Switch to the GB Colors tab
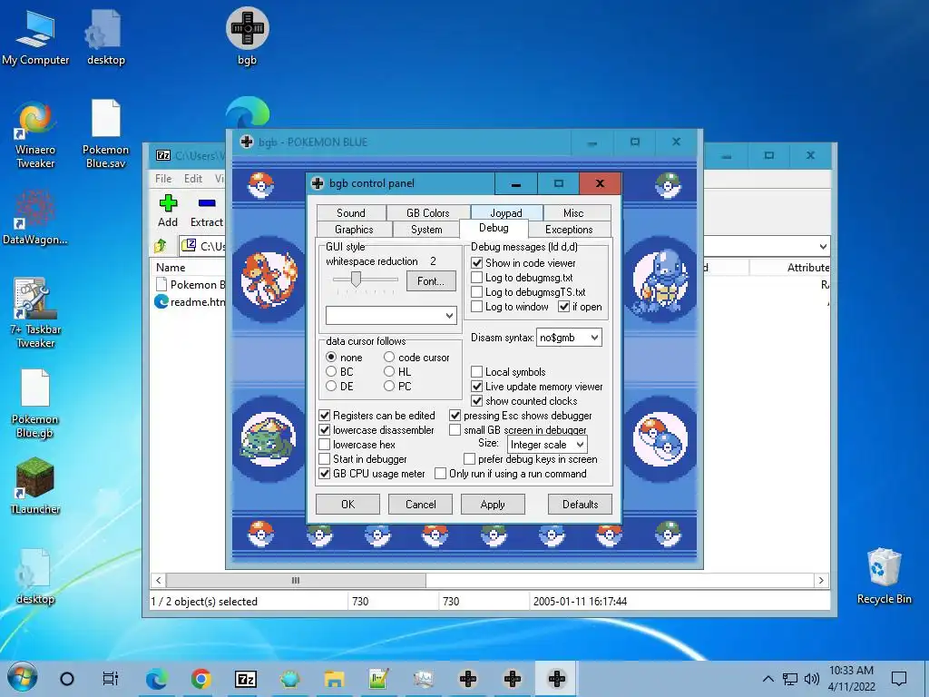929x697 pixels. point(428,212)
